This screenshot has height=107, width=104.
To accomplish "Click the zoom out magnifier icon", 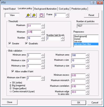I will [34, 15].
